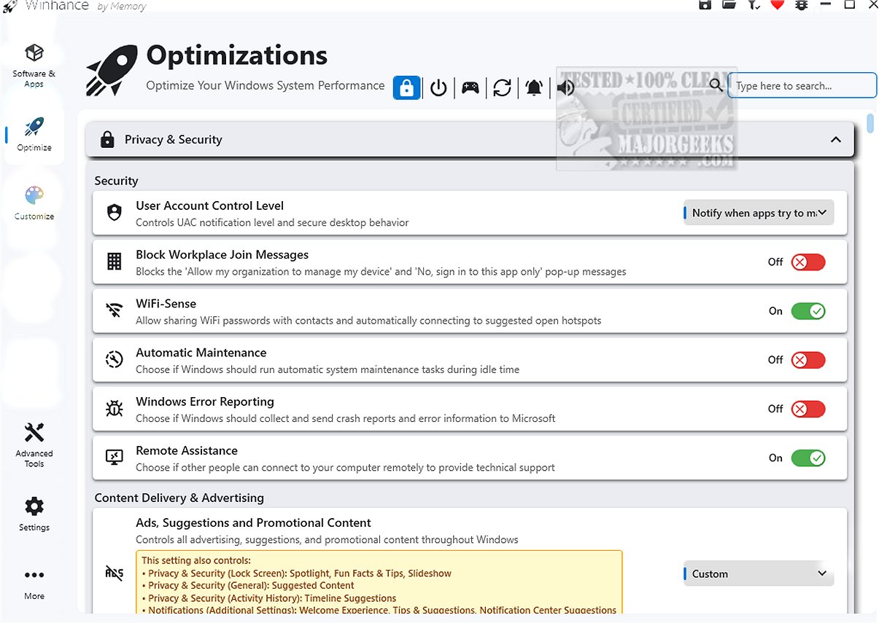
Task: Jump to Sound settings via speaker icon
Action: pos(565,88)
